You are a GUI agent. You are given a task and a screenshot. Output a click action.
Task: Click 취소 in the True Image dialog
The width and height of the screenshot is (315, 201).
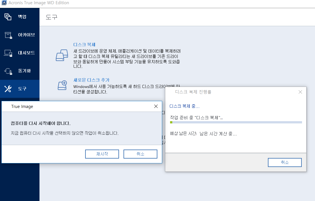tap(140, 154)
